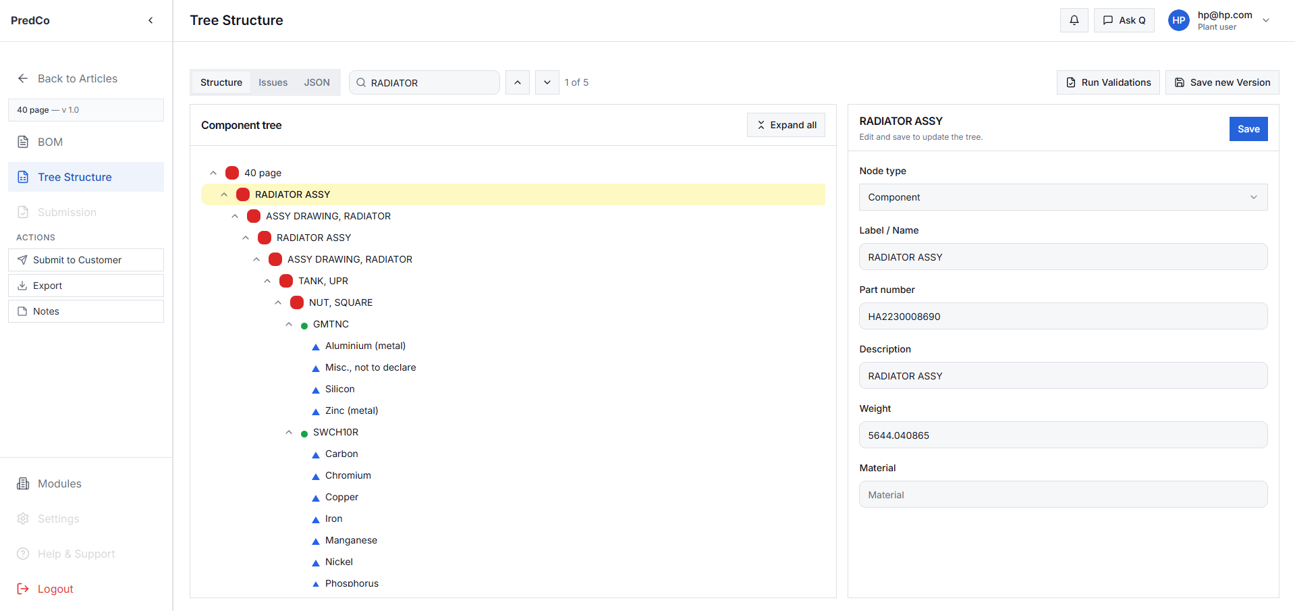Image resolution: width=1295 pixels, height=611 pixels.
Task: Open Modules in the sidebar
Action: coord(86,483)
